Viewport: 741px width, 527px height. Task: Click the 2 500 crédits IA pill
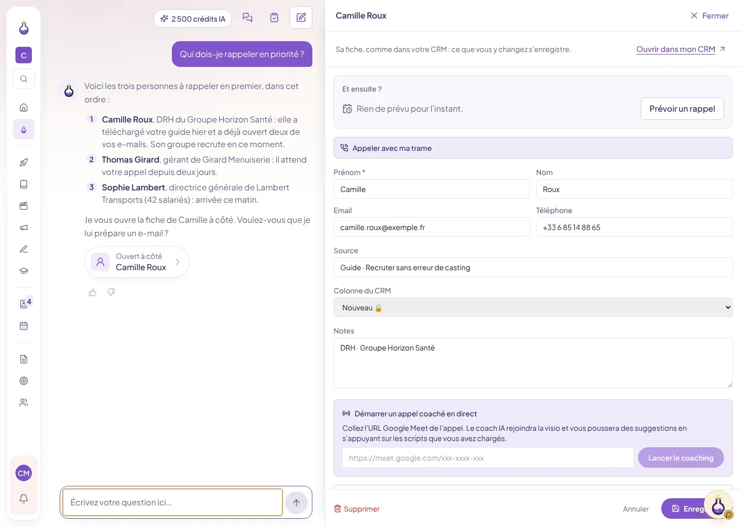(x=192, y=19)
